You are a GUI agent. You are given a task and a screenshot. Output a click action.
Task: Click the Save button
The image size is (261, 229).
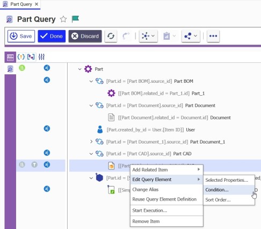[21, 36]
